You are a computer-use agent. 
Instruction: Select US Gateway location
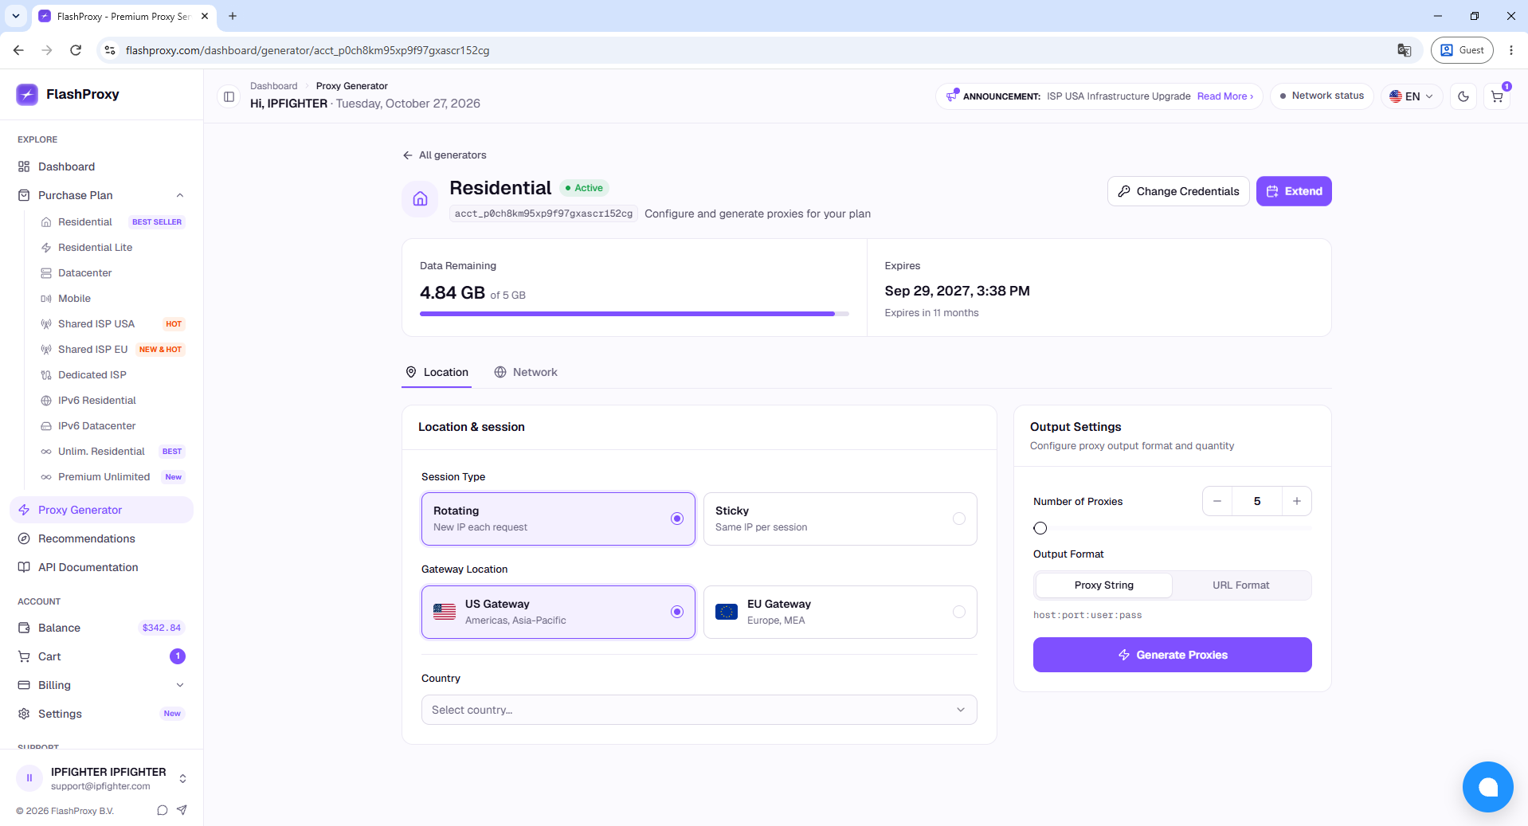[558, 612]
